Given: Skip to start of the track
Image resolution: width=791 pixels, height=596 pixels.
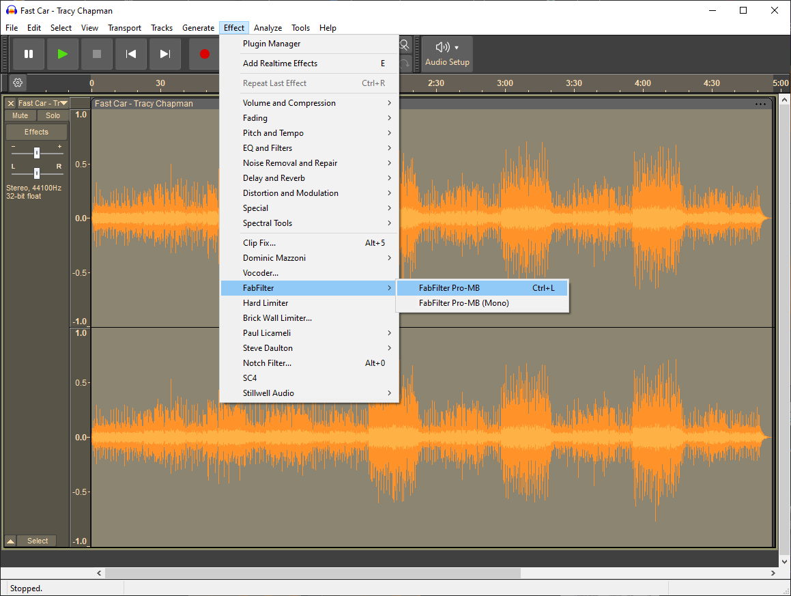Looking at the screenshot, I should 130,54.
